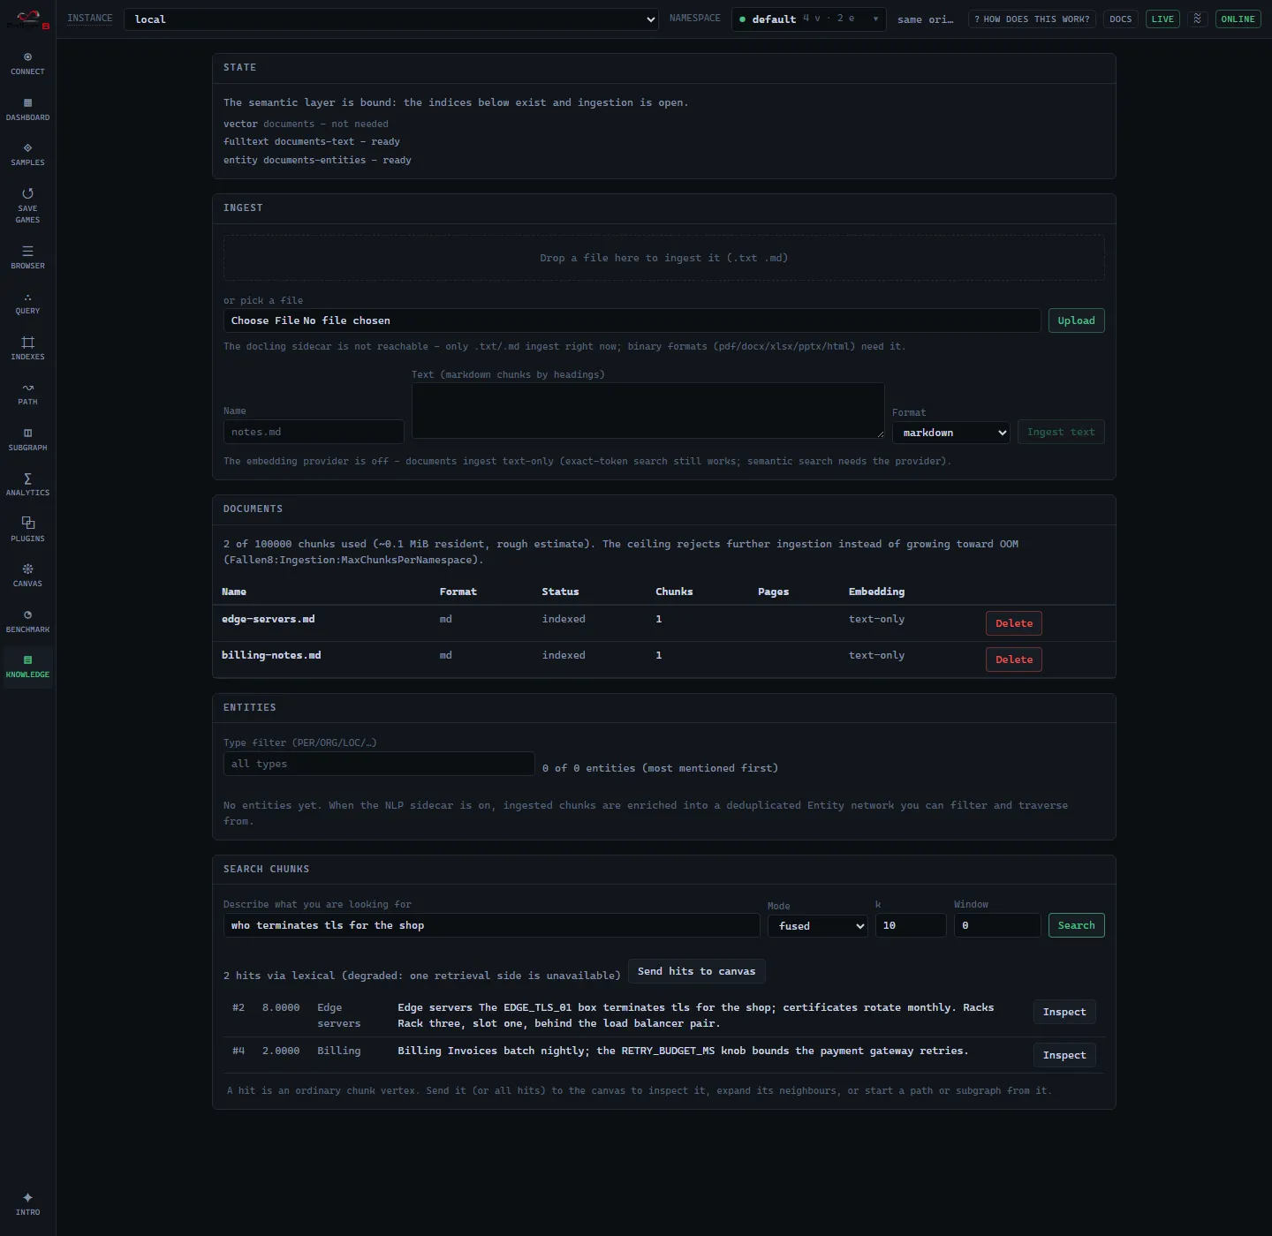Click 'entity documents-entities – ready' line

[317, 160]
